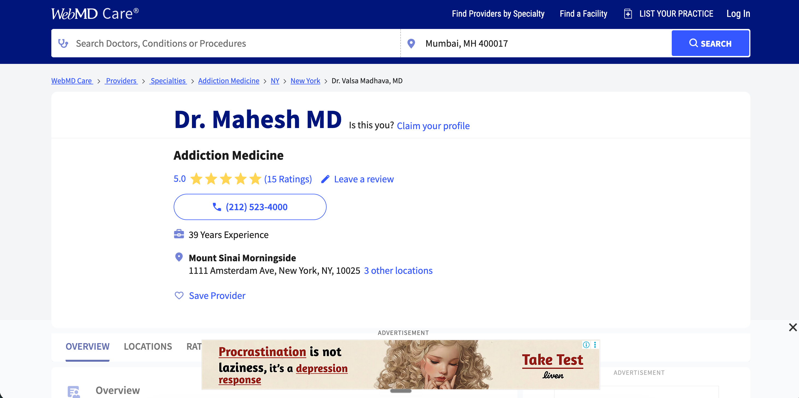Click the briefcase icon near 39 Years Experience

point(179,234)
